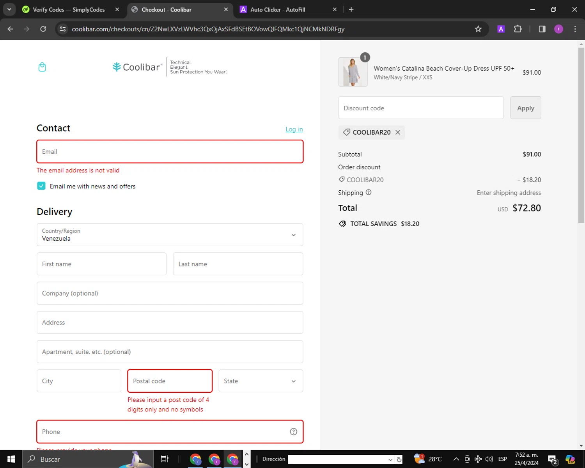
Task: Open the Auto Clicker extension icon in toolbar
Action: (x=501, y=29)
